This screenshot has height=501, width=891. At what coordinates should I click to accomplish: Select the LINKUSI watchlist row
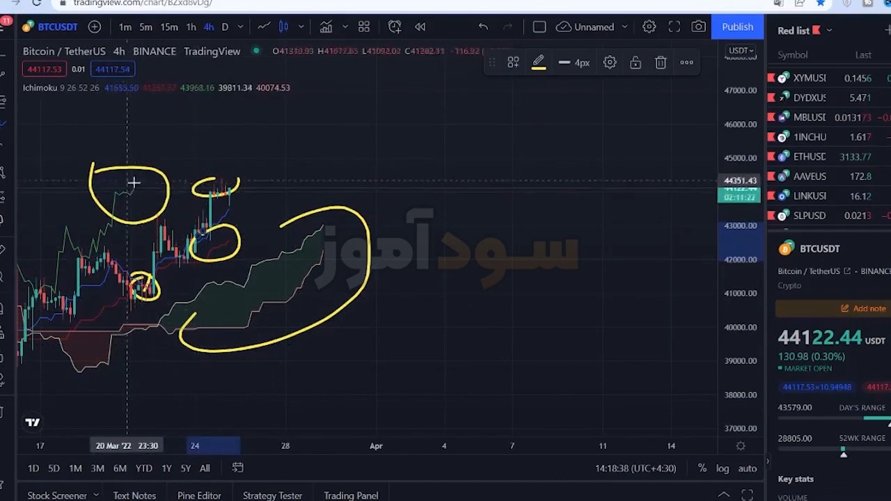pyautogui.click(x=829, y=196)
